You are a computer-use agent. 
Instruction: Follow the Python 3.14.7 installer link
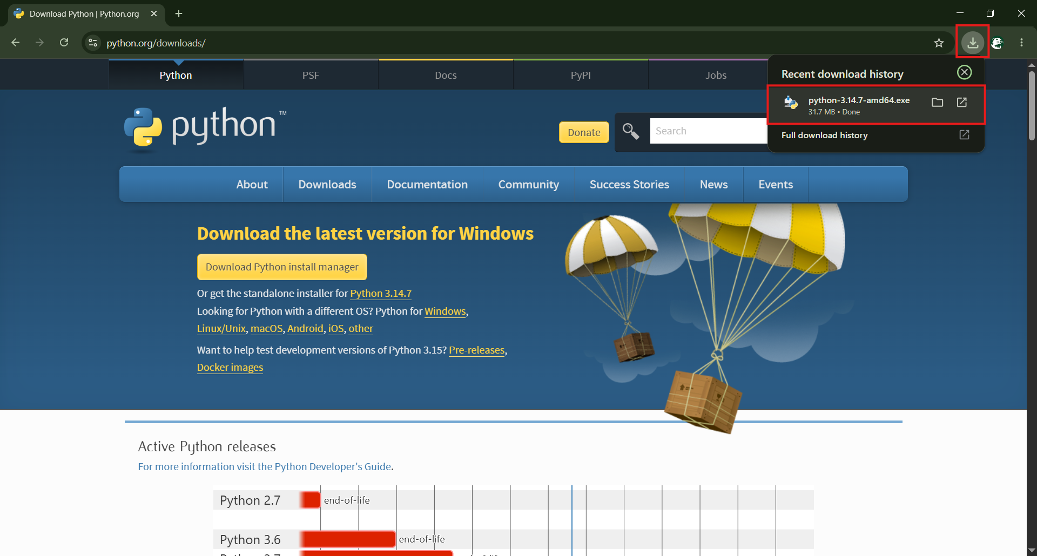point(381,294)
